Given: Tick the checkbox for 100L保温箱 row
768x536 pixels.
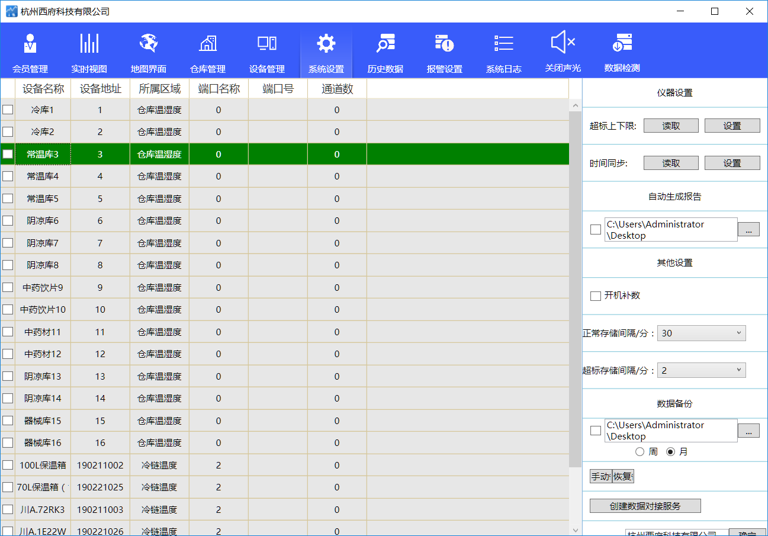Looking at the screenshot, I should point(8,465).
